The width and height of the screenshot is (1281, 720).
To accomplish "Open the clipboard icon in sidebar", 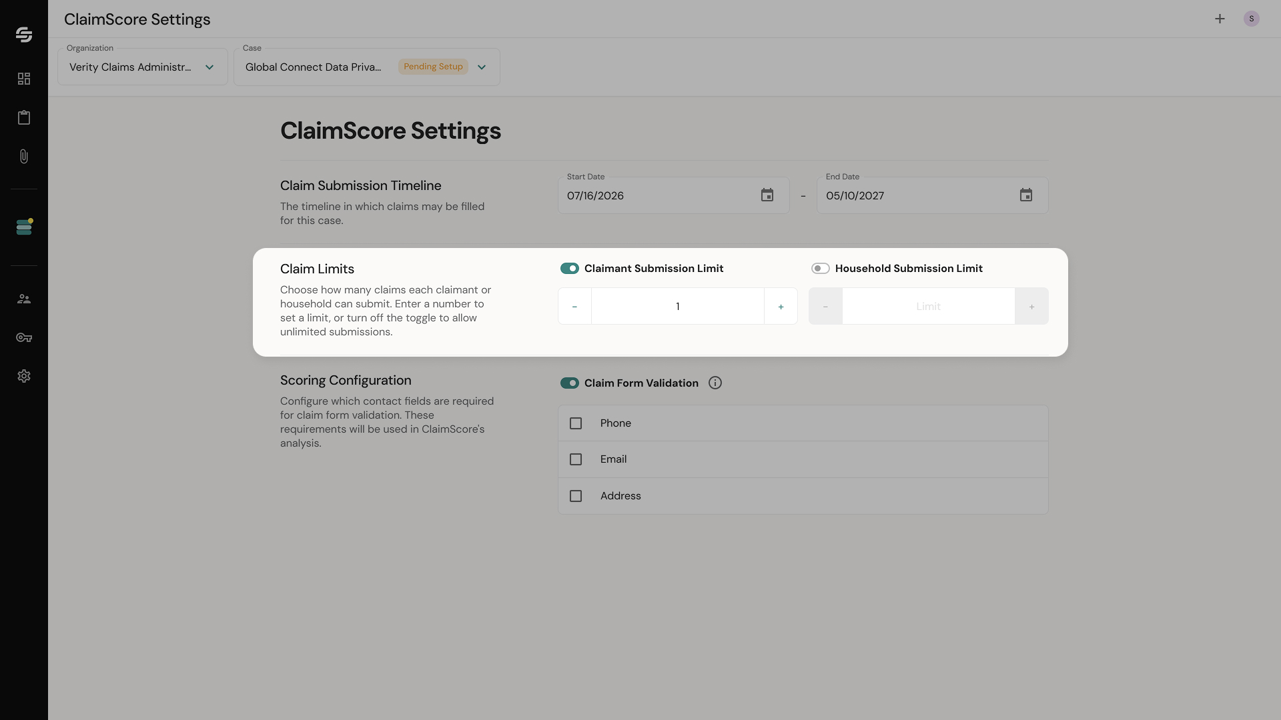I will coord(24,117).
